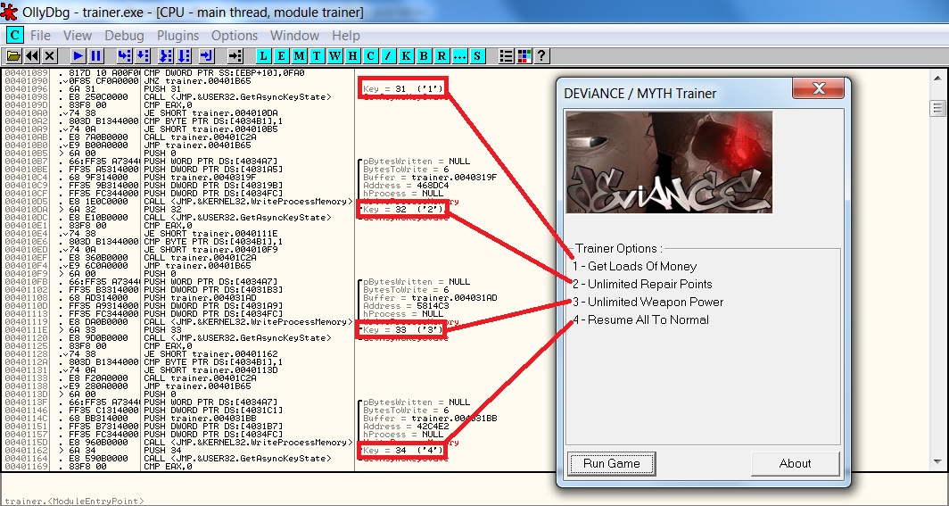Viewport: 949px width, 506px height.
Task: Click the scrollbar down arrow of the CPU pane
Action: tap(938, 461)
